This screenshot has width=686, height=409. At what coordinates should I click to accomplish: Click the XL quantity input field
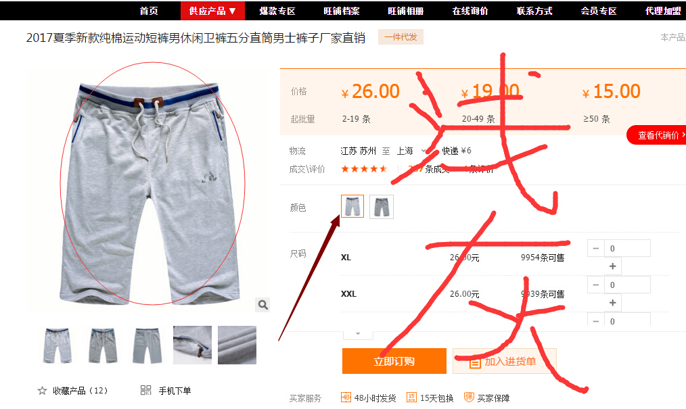[x=627, y=248]
